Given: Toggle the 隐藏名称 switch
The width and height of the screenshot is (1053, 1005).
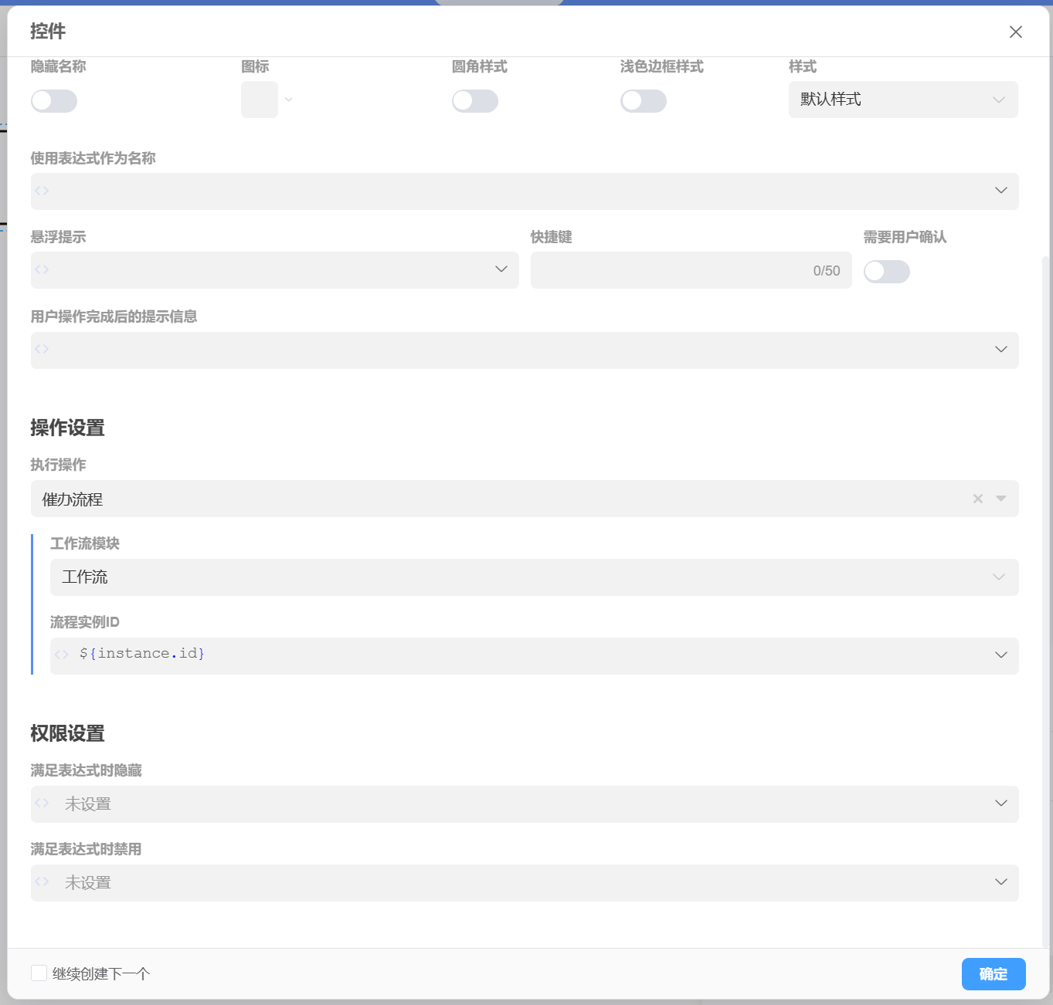Looking at the screenshot, I should click(x=54, y=101).
